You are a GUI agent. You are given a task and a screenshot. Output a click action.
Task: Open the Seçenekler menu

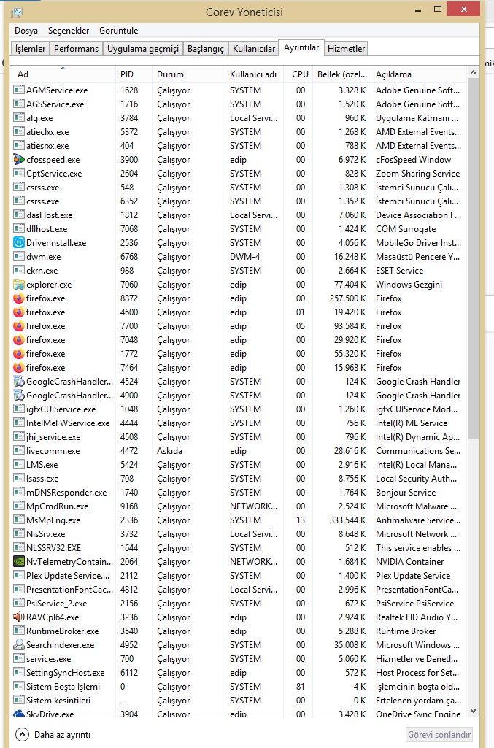69,31
